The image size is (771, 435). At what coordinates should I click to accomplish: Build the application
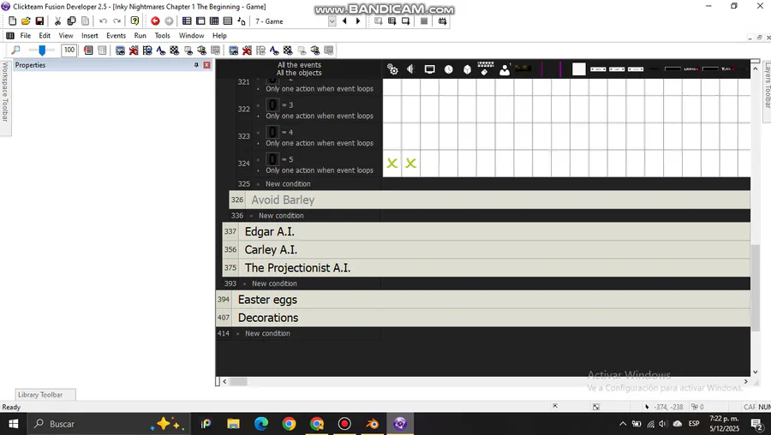(x=443, y=21)
